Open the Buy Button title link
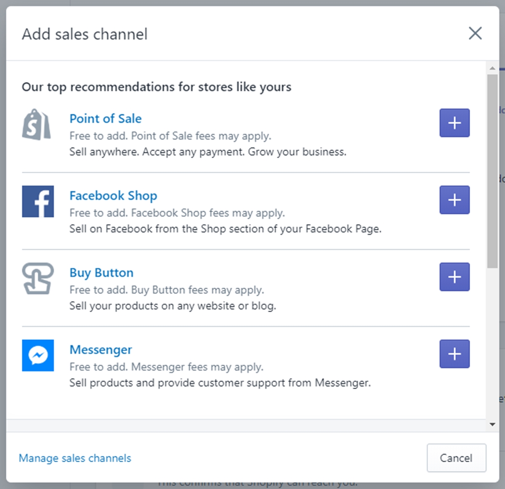Viewport: 505px width, 489px height. (101, 273)
